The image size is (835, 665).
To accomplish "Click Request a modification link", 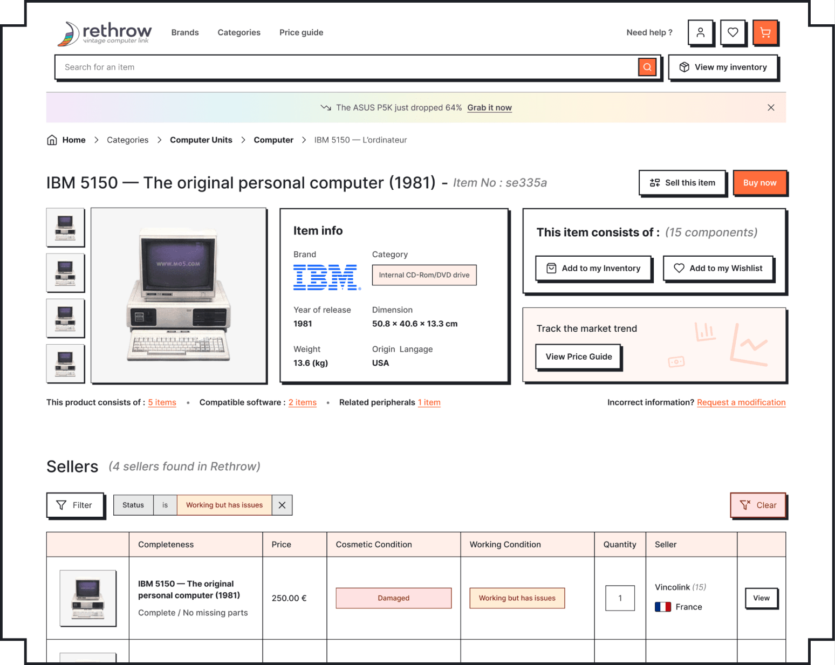I will [741, 402].
